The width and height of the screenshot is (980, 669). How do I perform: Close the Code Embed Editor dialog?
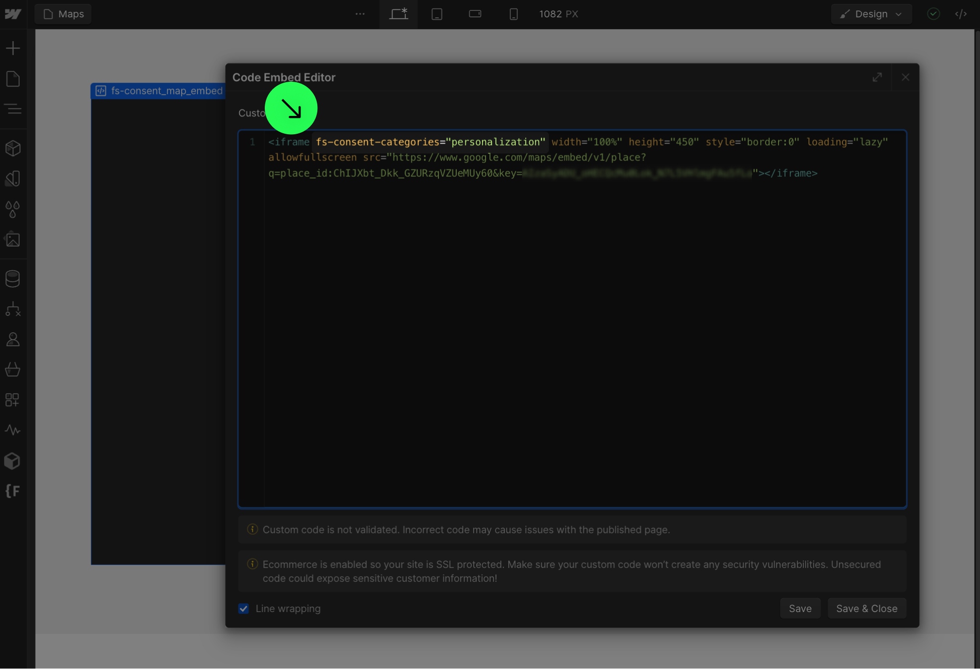tap(905, 77)
